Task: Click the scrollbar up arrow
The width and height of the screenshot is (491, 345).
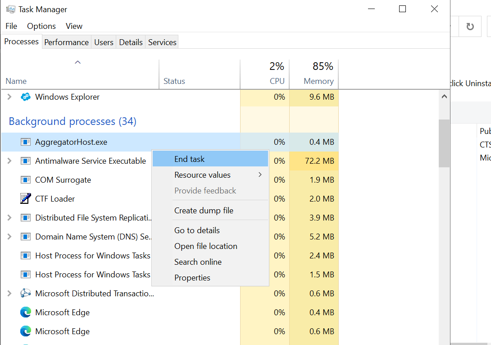Action: [x=444, y=97]
